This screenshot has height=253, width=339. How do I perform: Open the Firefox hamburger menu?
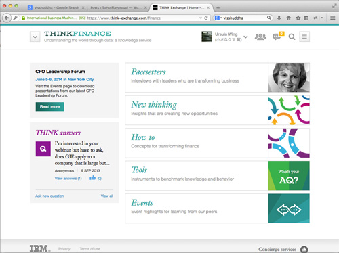(332, 18)
